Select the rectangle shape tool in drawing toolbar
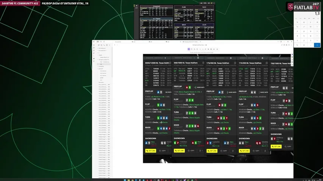Viewport: 323px width, 181px height. pos(192,49)
